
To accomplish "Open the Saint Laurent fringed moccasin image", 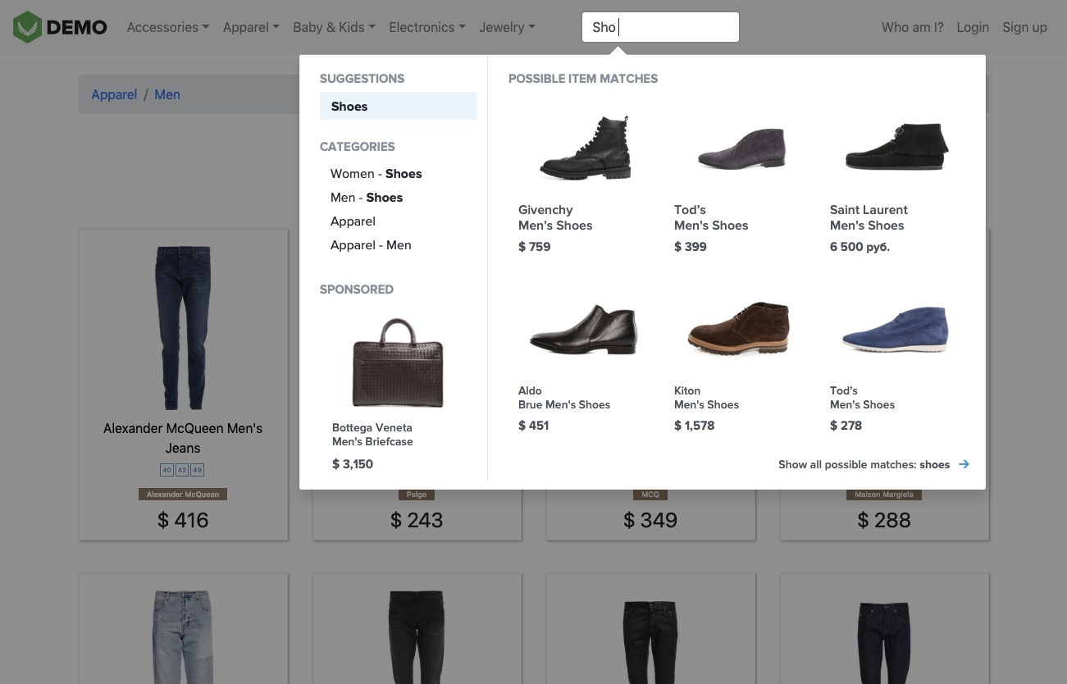I will point(896,147).
